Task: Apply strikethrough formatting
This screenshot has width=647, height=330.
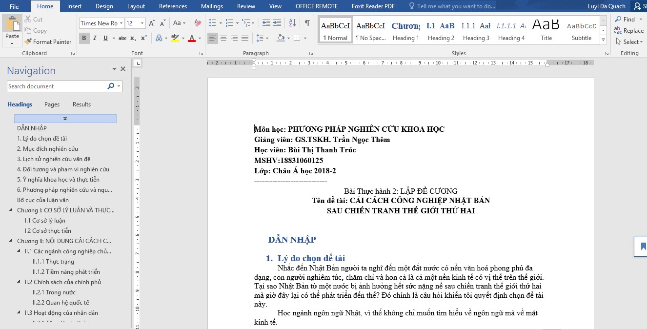Action: click(x=122, y=38)
